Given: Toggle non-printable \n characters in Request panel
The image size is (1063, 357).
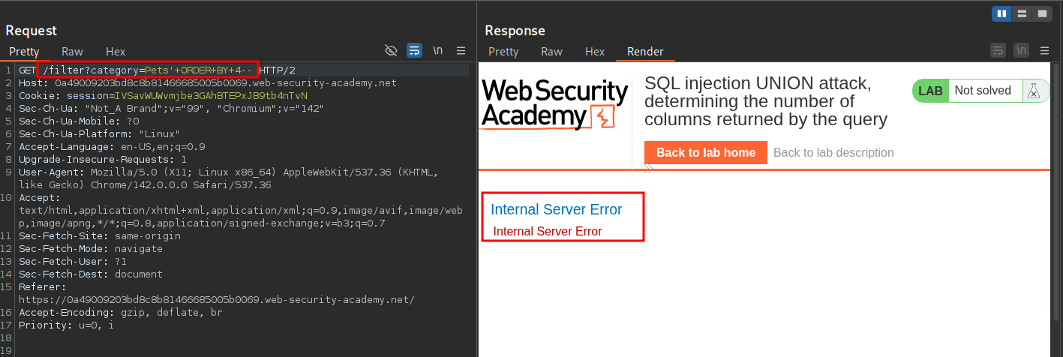Looking at the screenshot, I should pos(437,51).
